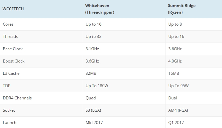Click the Launch row label
The height and width of the screenshot is (128, 222).
(x=10, y=123)
